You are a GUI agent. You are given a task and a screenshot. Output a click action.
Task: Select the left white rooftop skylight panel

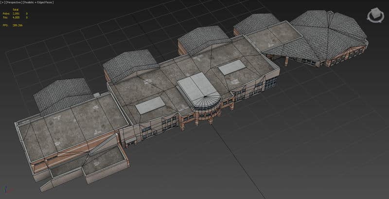point(151,104)
